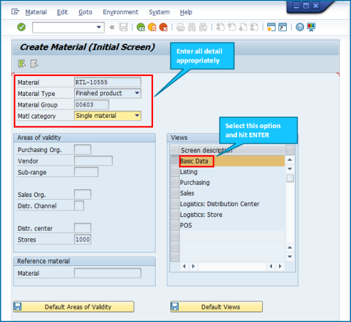
Task: Click the menu-open icon left of the Material menu
Action: 15,12
